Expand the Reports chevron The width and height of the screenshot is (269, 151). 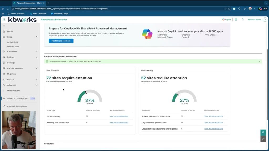[x=36, y=79]
